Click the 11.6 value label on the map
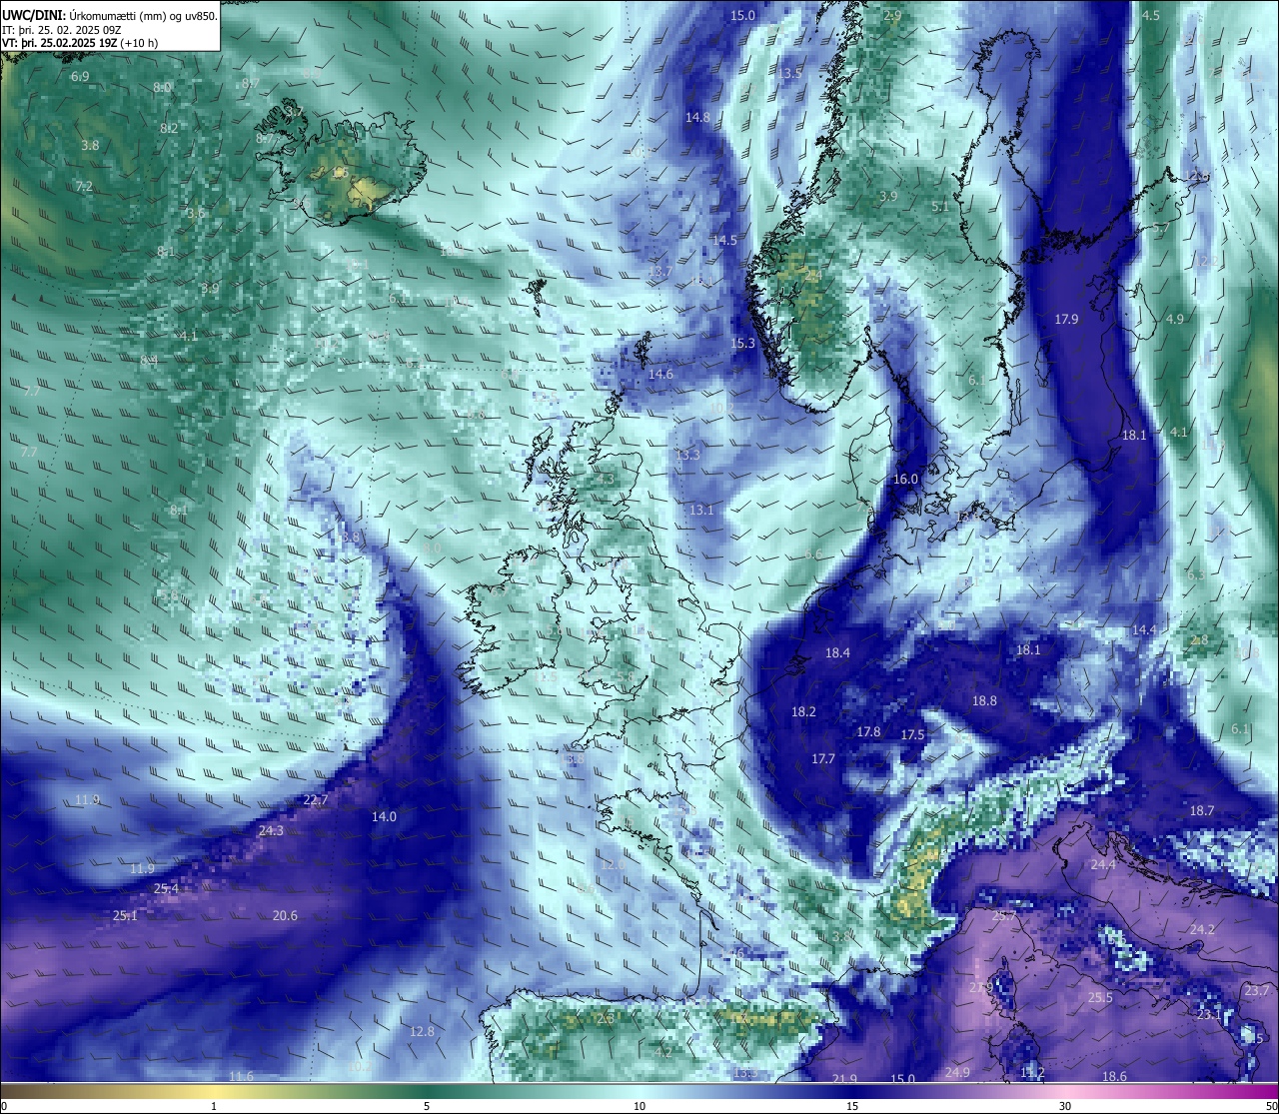 tap(241, 1077)
